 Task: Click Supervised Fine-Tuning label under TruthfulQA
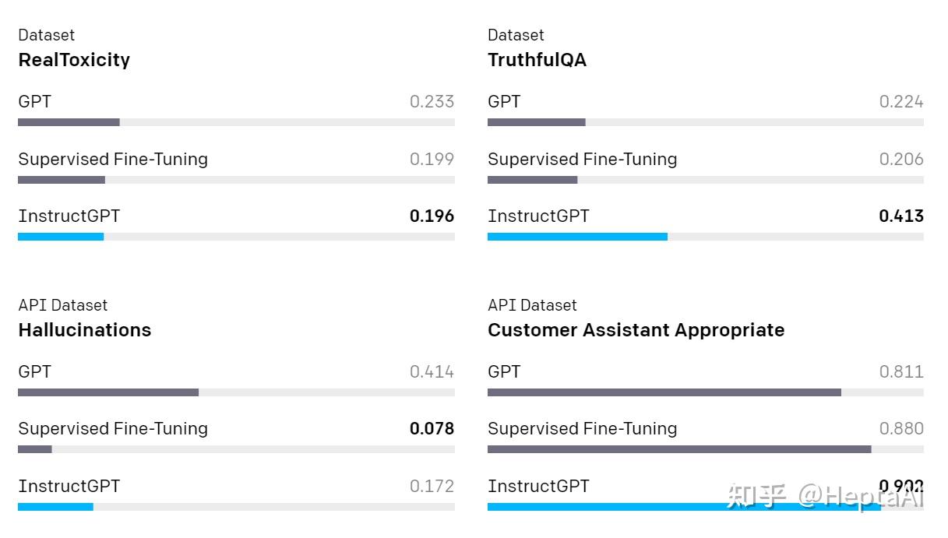(x=582, y=160)
